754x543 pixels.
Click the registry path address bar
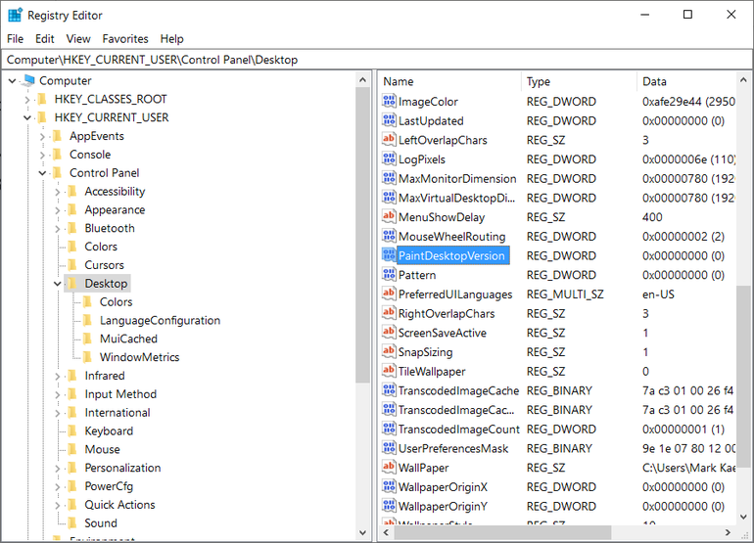[377, 60]
